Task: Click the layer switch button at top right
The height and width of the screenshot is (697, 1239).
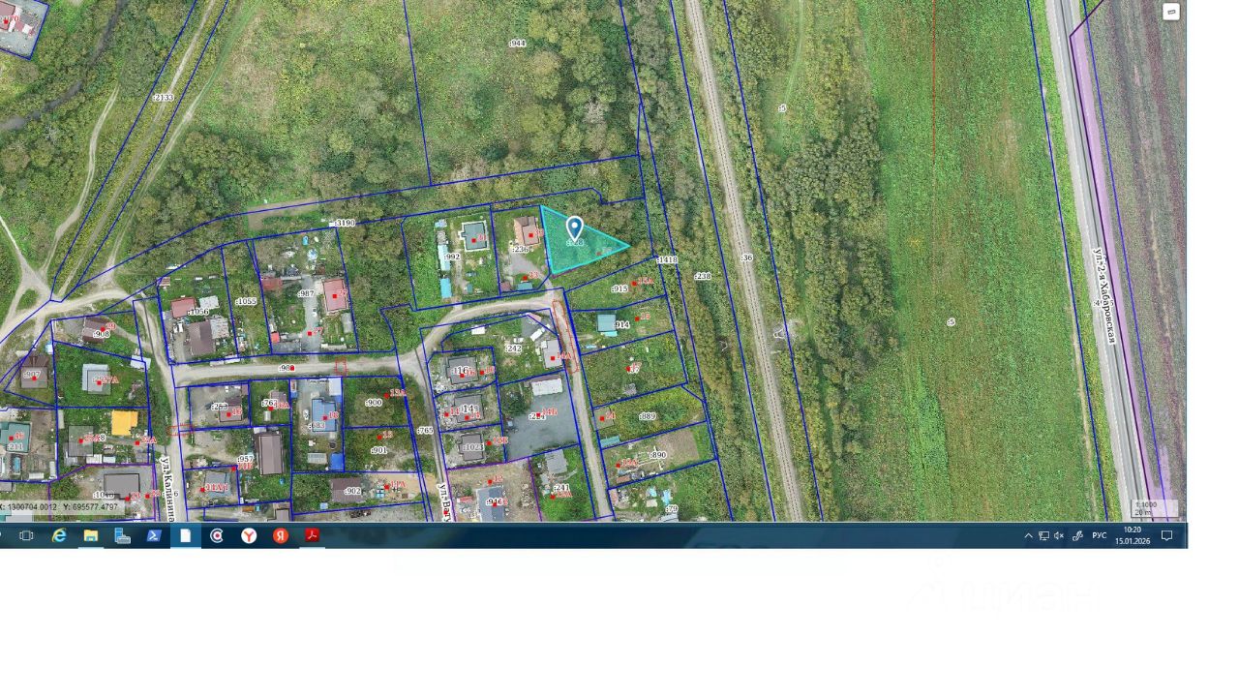Action: coord(1170,12)
